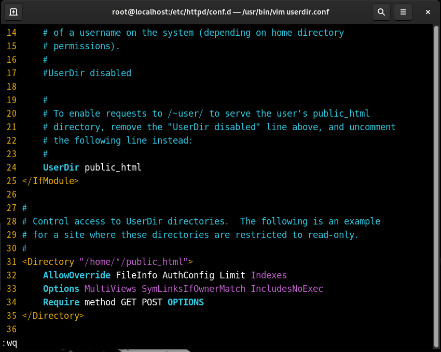Click the '#UserDir disabled' text on line 17
441x352 pixels.
[x=87, y=73]
